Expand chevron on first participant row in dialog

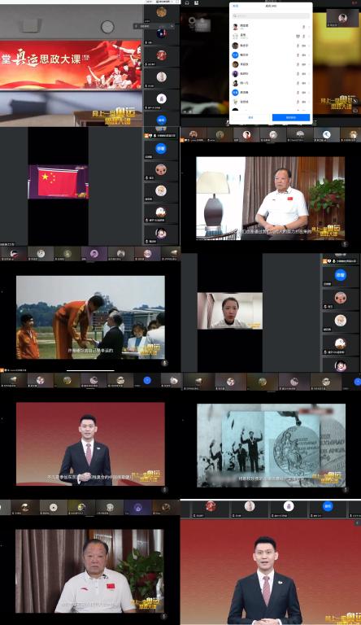click(309, 27)
